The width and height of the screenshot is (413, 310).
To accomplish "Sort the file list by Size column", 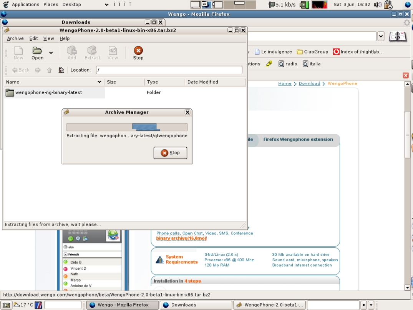I will point(124,82).
